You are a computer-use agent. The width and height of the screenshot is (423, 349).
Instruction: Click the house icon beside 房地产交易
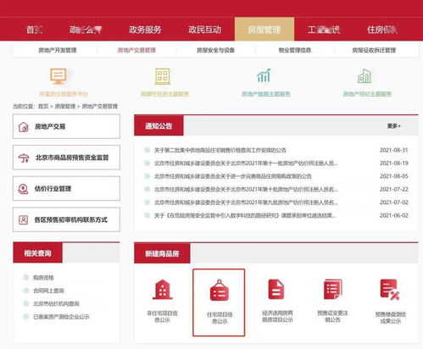24,127
